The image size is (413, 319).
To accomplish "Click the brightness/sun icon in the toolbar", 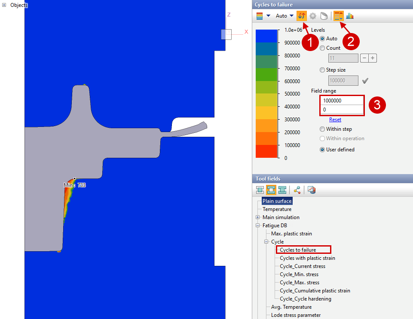I will (x=313, y=15).
